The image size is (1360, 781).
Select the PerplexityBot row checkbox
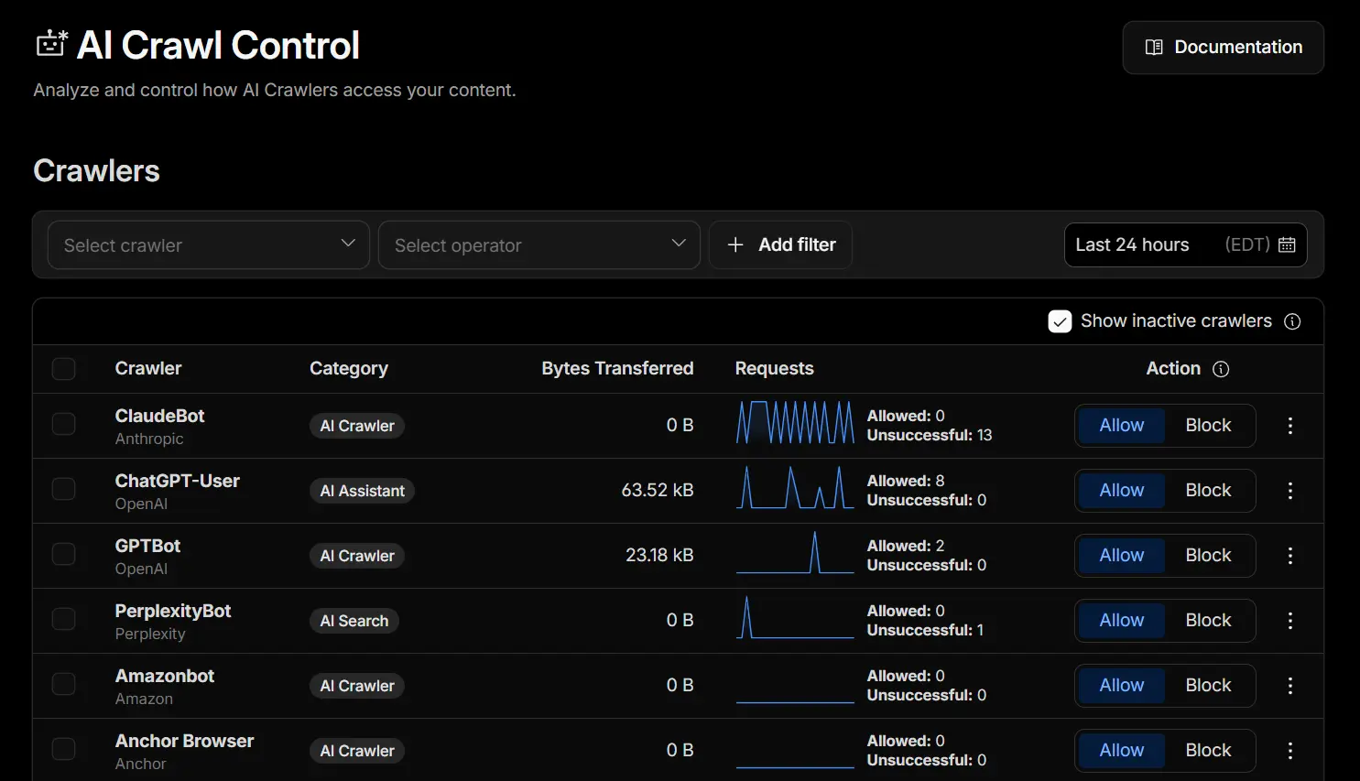click(x=63, y=619)
